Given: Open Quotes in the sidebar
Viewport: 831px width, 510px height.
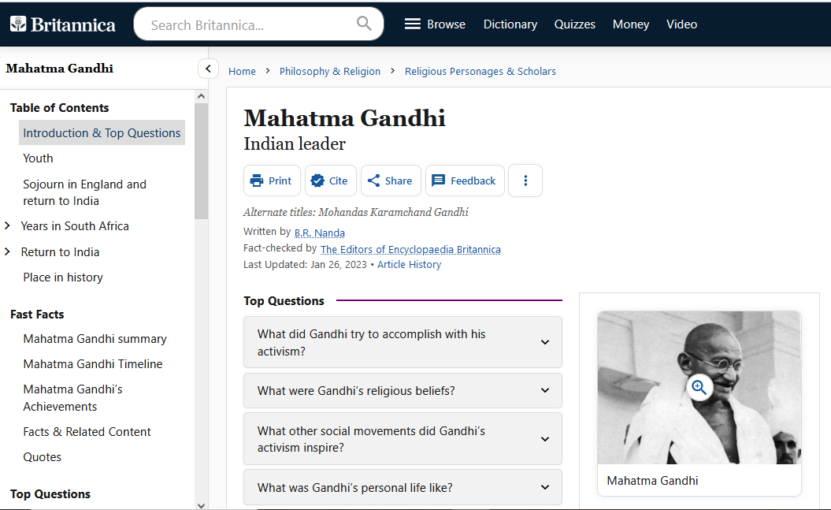Looking at the screenshot, I should tap(42, 457).
